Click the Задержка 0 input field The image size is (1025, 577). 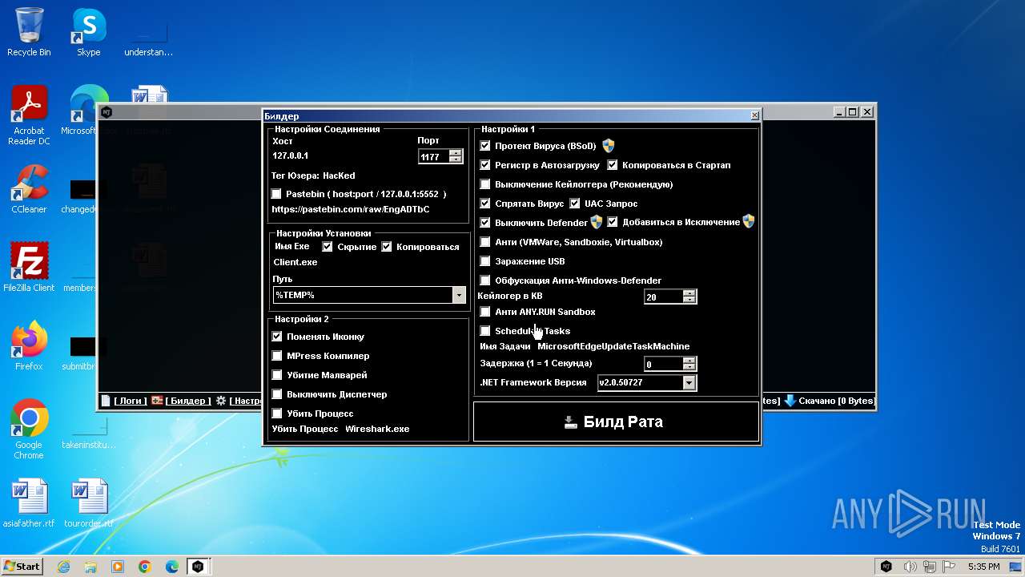pyautogui.click(x=663, y=364)
